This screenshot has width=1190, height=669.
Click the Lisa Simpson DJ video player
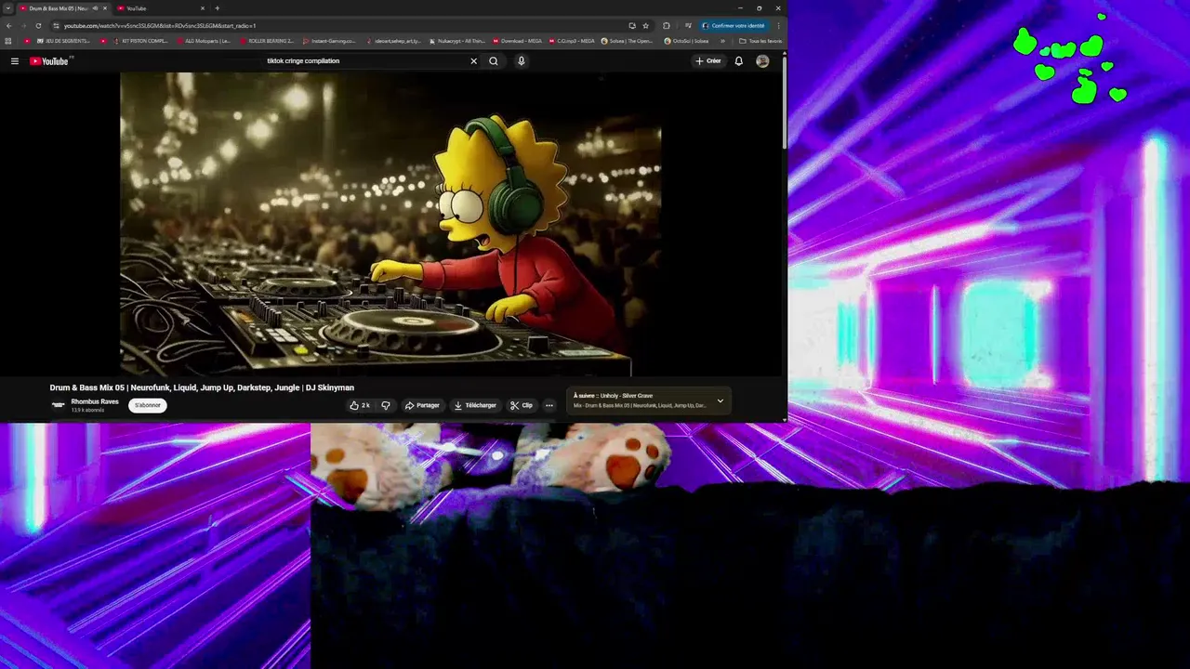point(390,224)
